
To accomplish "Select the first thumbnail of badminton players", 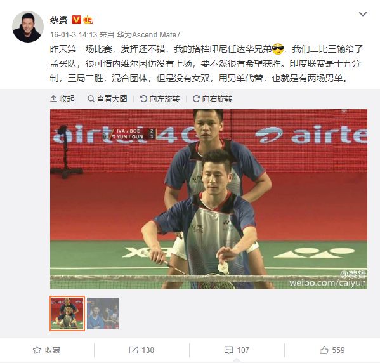I will pyautogui.click(x=67, y=313).
